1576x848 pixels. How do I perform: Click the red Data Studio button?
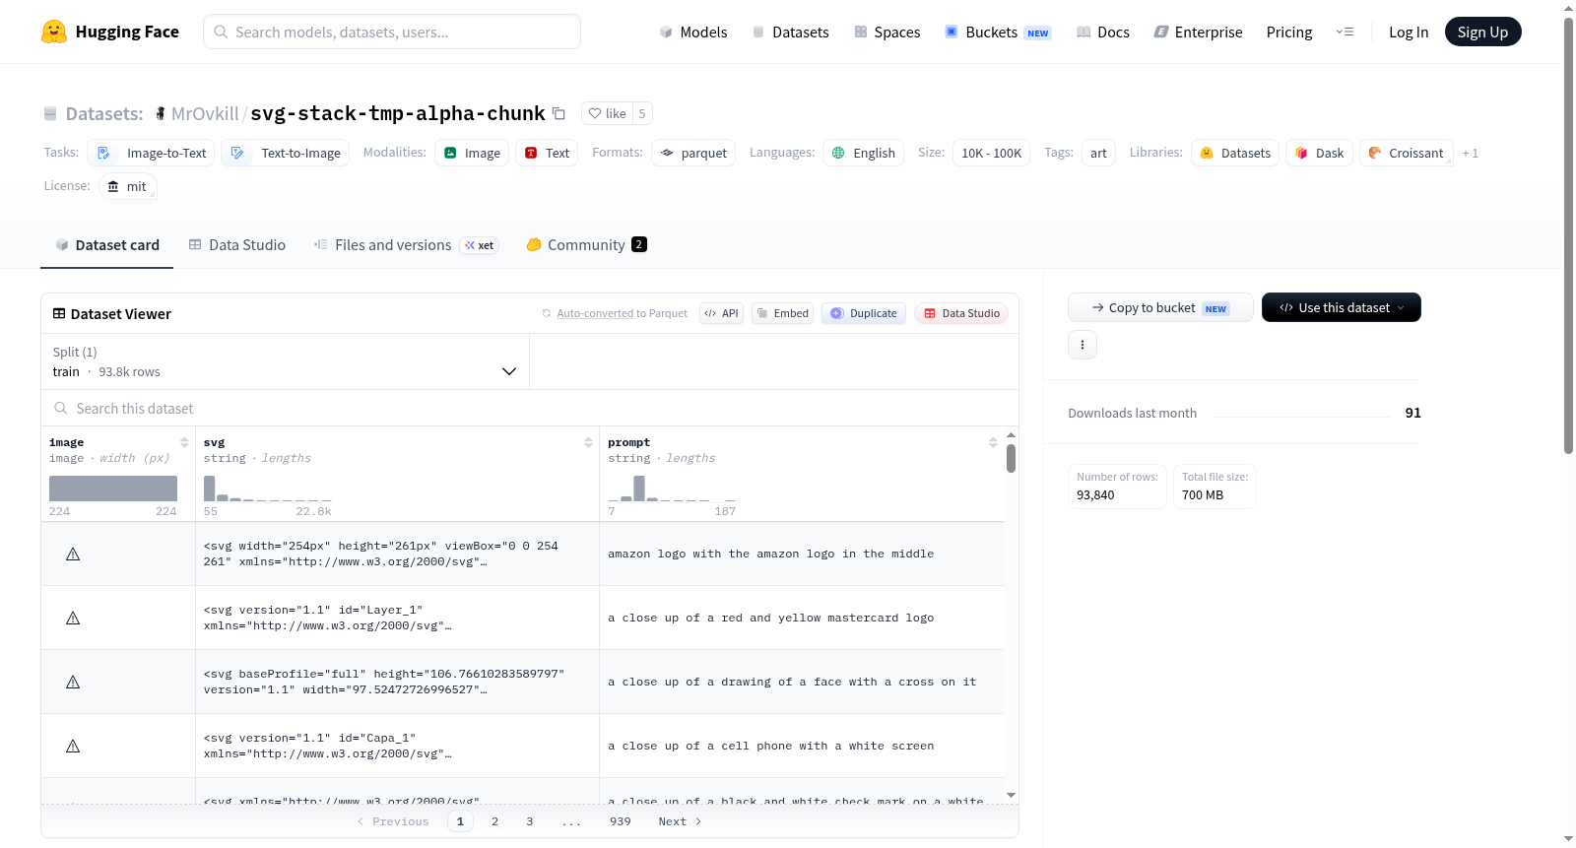(961, 313)
